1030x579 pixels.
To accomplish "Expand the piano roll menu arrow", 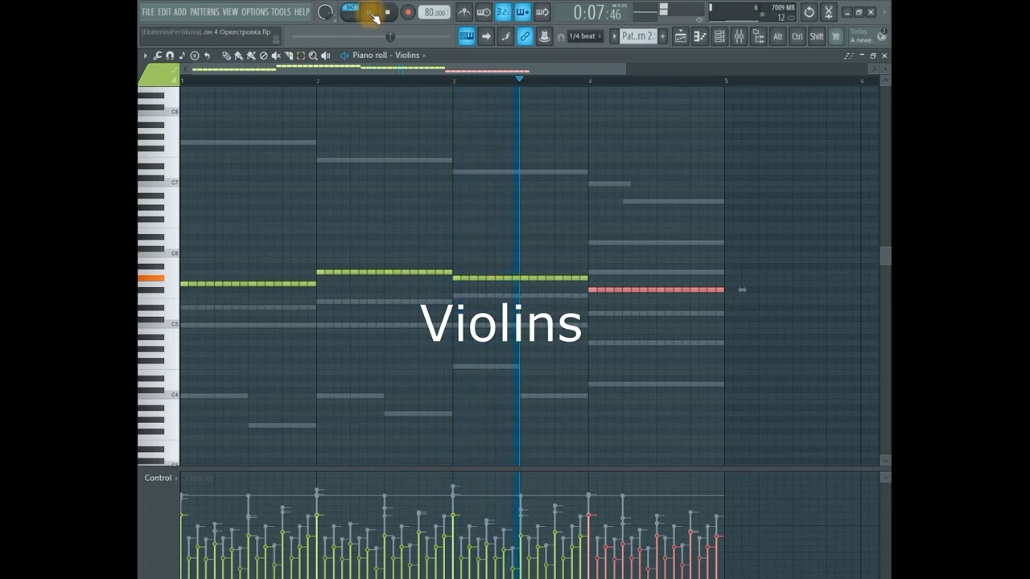I will (146, 55).
